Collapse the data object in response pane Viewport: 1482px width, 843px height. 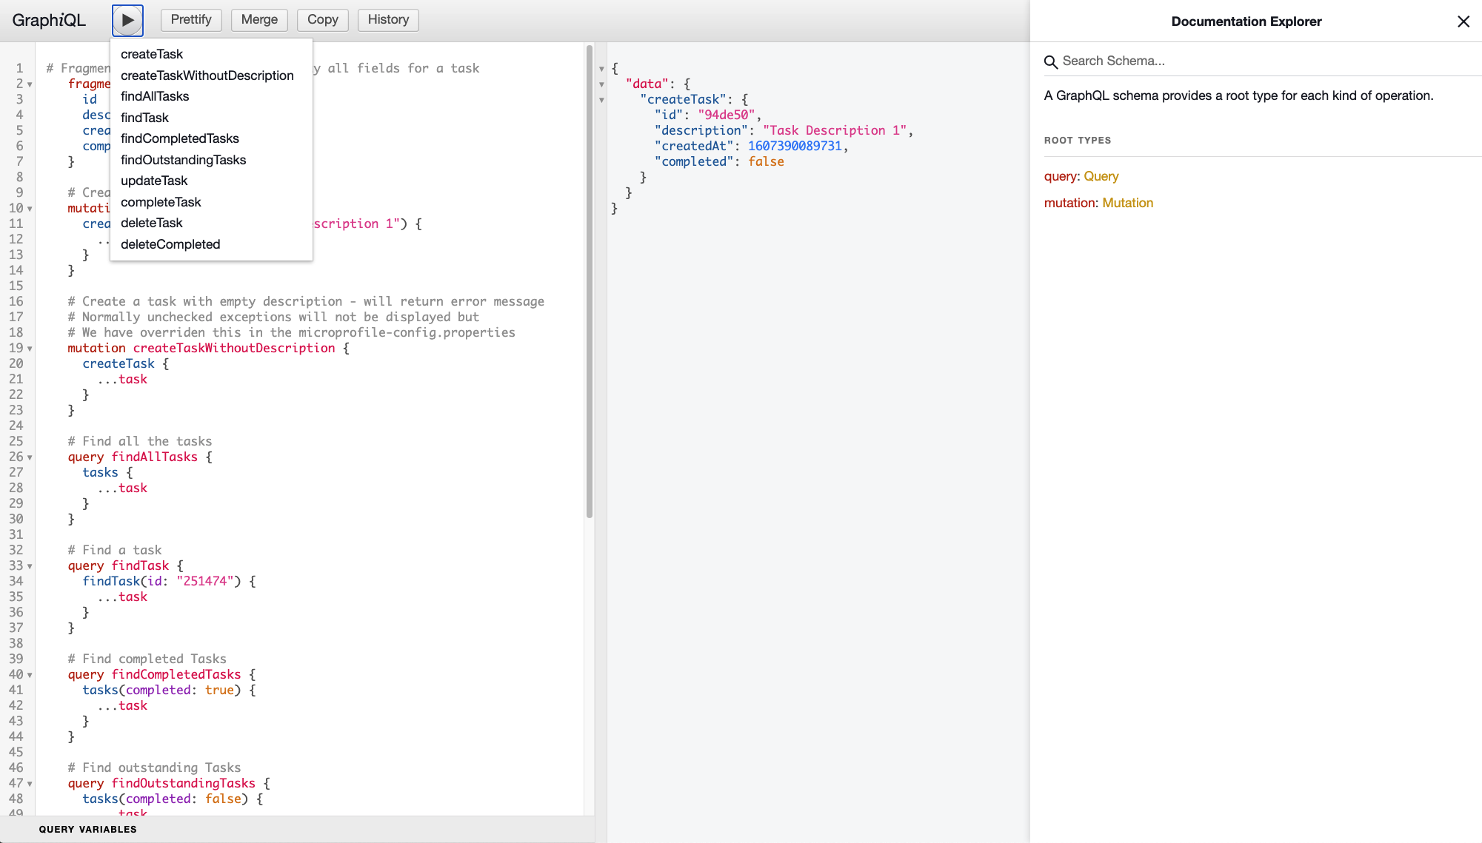coord(601,84)
